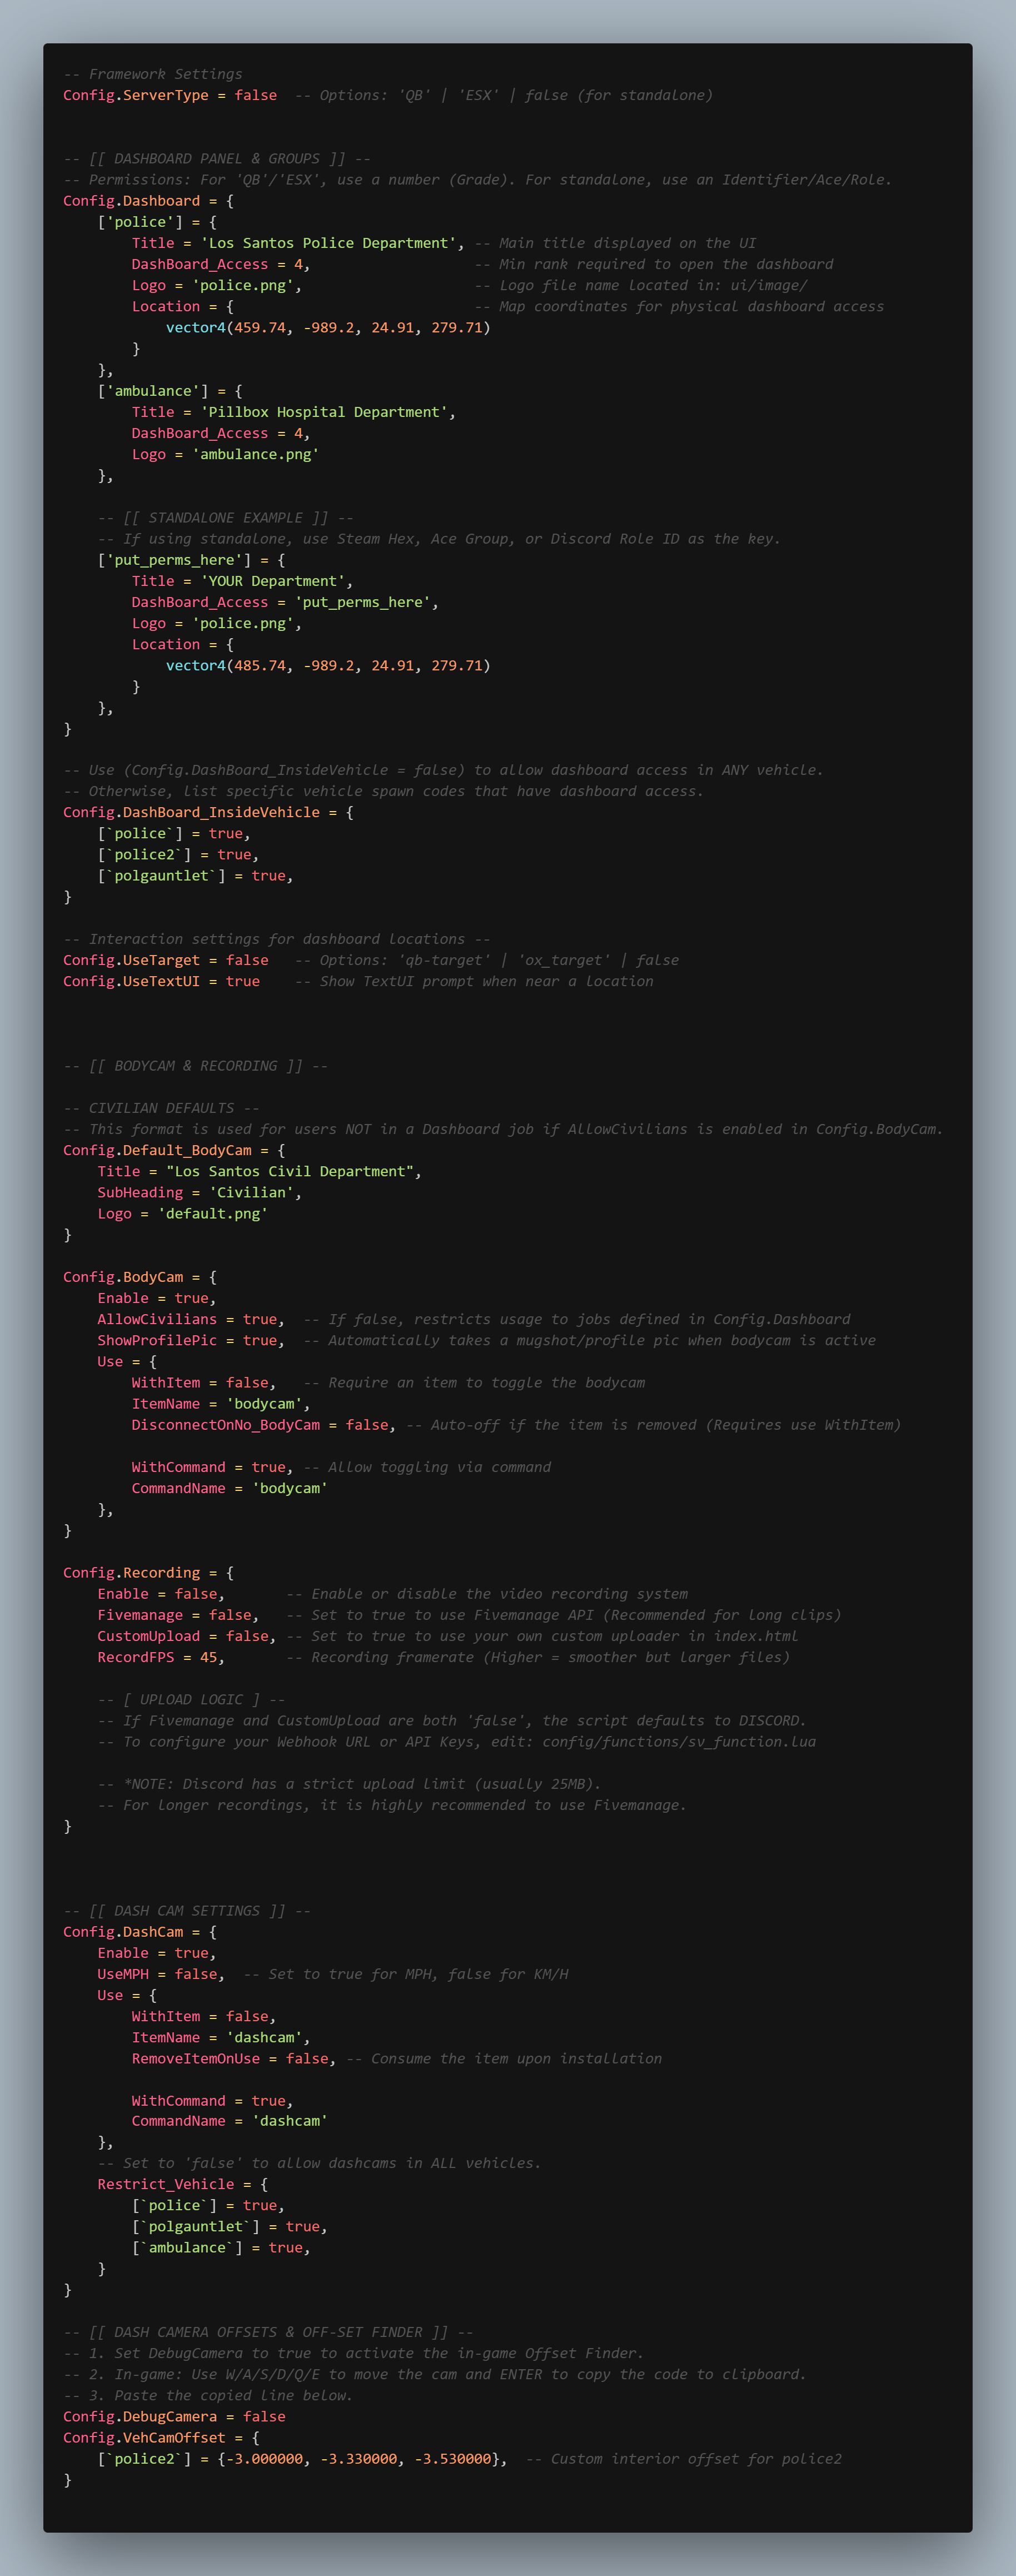Click the 'config/functions/sv_function.lua' comment line
The image size is (1016, 2576).
click(456, 1741)
